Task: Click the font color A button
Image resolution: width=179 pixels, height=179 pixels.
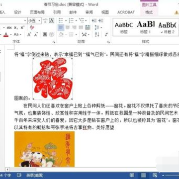Action: tap(6, 34)
